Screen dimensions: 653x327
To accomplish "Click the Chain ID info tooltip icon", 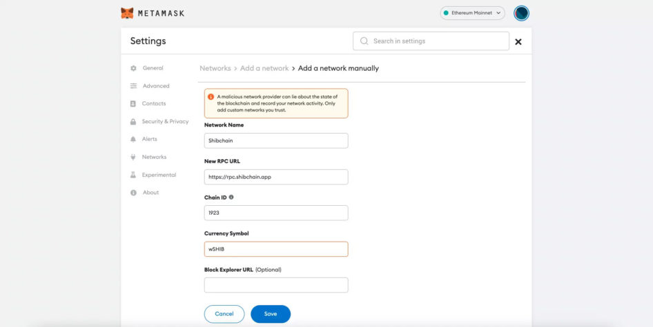I will 231,198.
